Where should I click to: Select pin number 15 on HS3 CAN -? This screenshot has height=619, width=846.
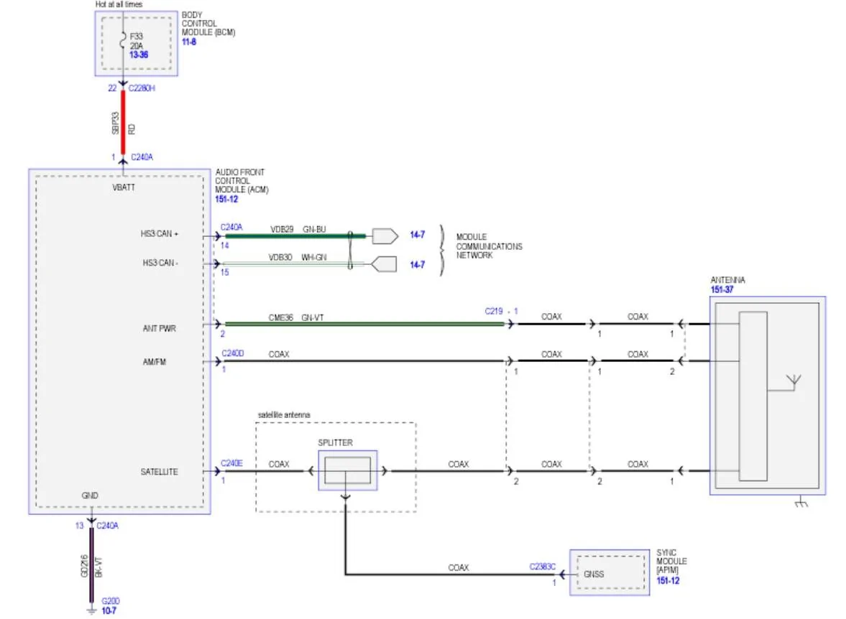[224, 272]
